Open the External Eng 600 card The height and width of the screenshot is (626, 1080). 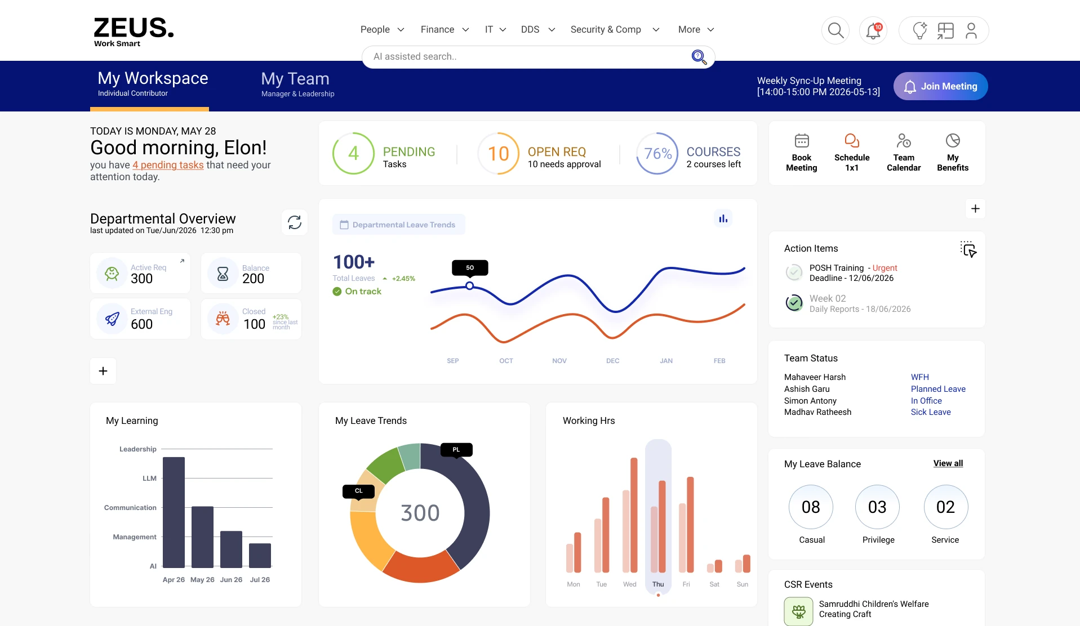tap(140, 319)
